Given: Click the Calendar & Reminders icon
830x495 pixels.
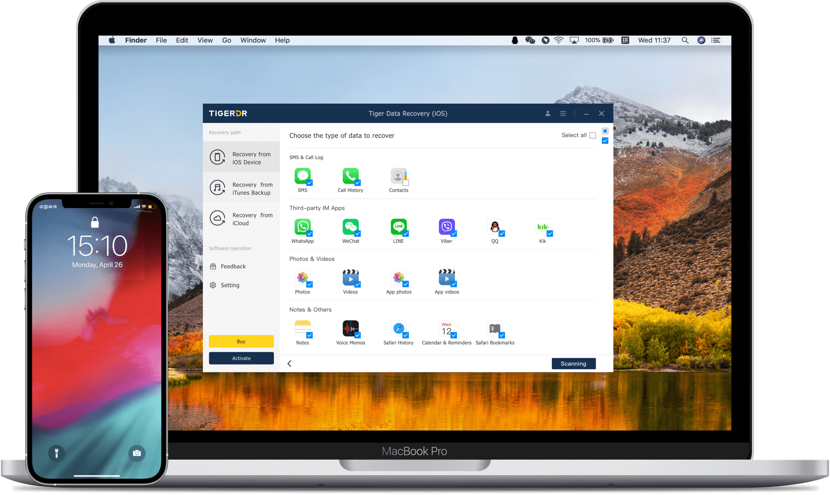Looking at the screenshot, I should point(447,328).
